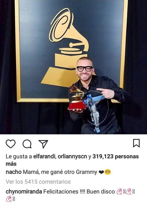This screenshot has height=206, width=147.
Task: Open orliannyscn's profile from likes
Action: coord(72,156)
